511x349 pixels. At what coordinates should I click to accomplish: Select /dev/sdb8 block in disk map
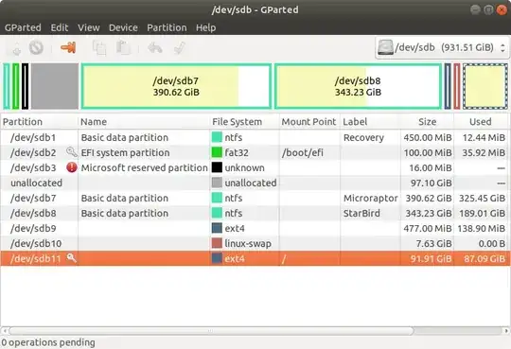tap(358, 86)
